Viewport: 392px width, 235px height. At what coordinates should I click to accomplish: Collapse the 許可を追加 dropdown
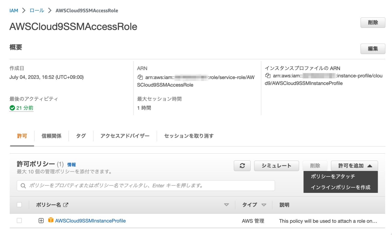point(354,166)
